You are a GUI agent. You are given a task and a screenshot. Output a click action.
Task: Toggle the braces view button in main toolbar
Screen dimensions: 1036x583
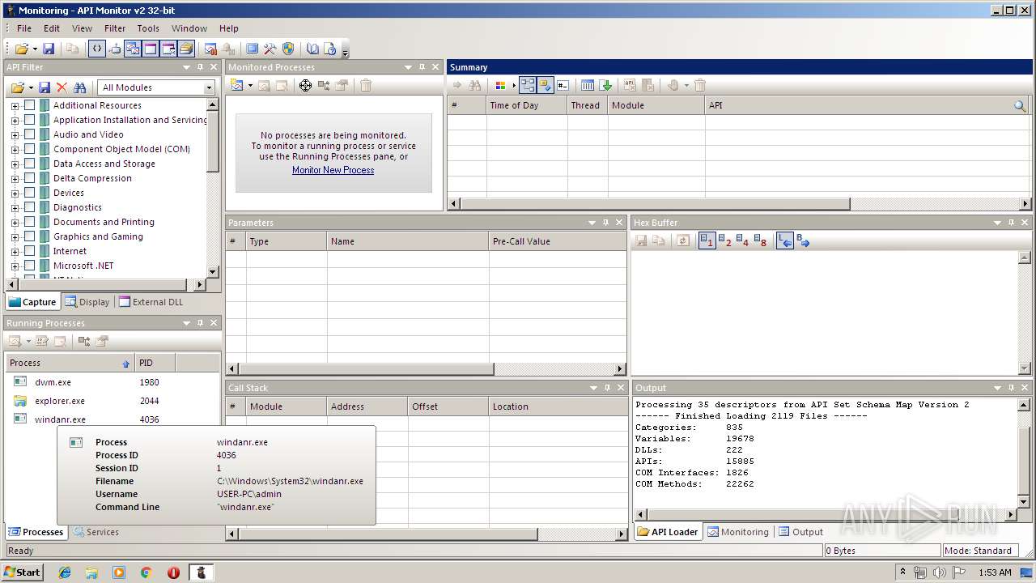coord(97,49)
